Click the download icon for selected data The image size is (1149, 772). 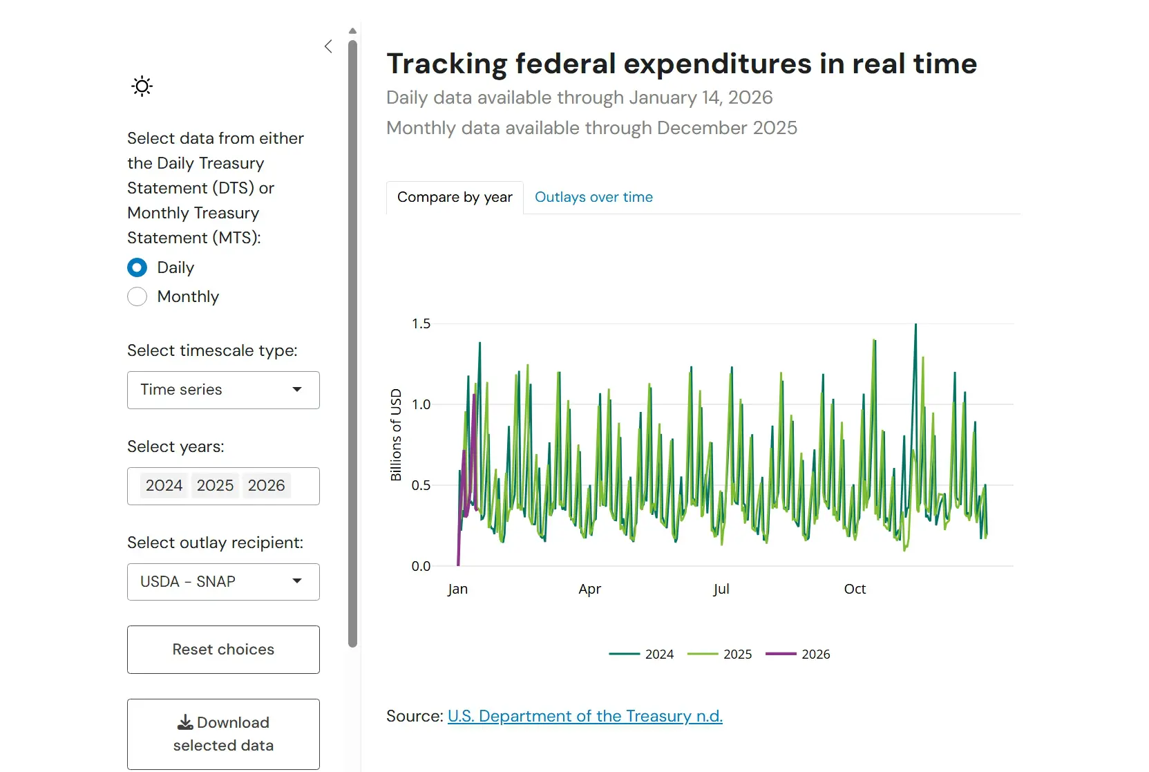pos(184,722)
